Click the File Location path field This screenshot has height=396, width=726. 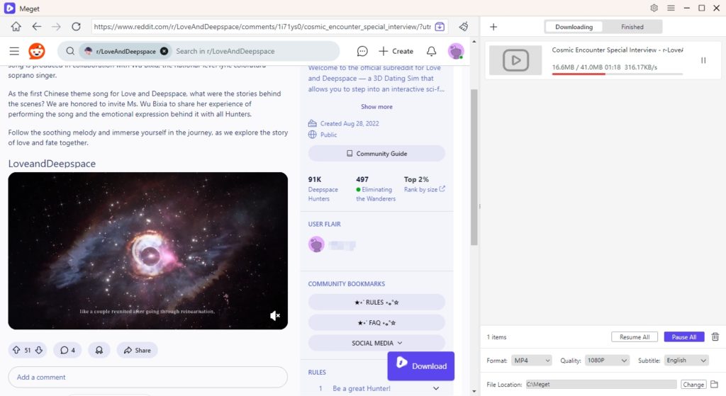coord(601,385)
